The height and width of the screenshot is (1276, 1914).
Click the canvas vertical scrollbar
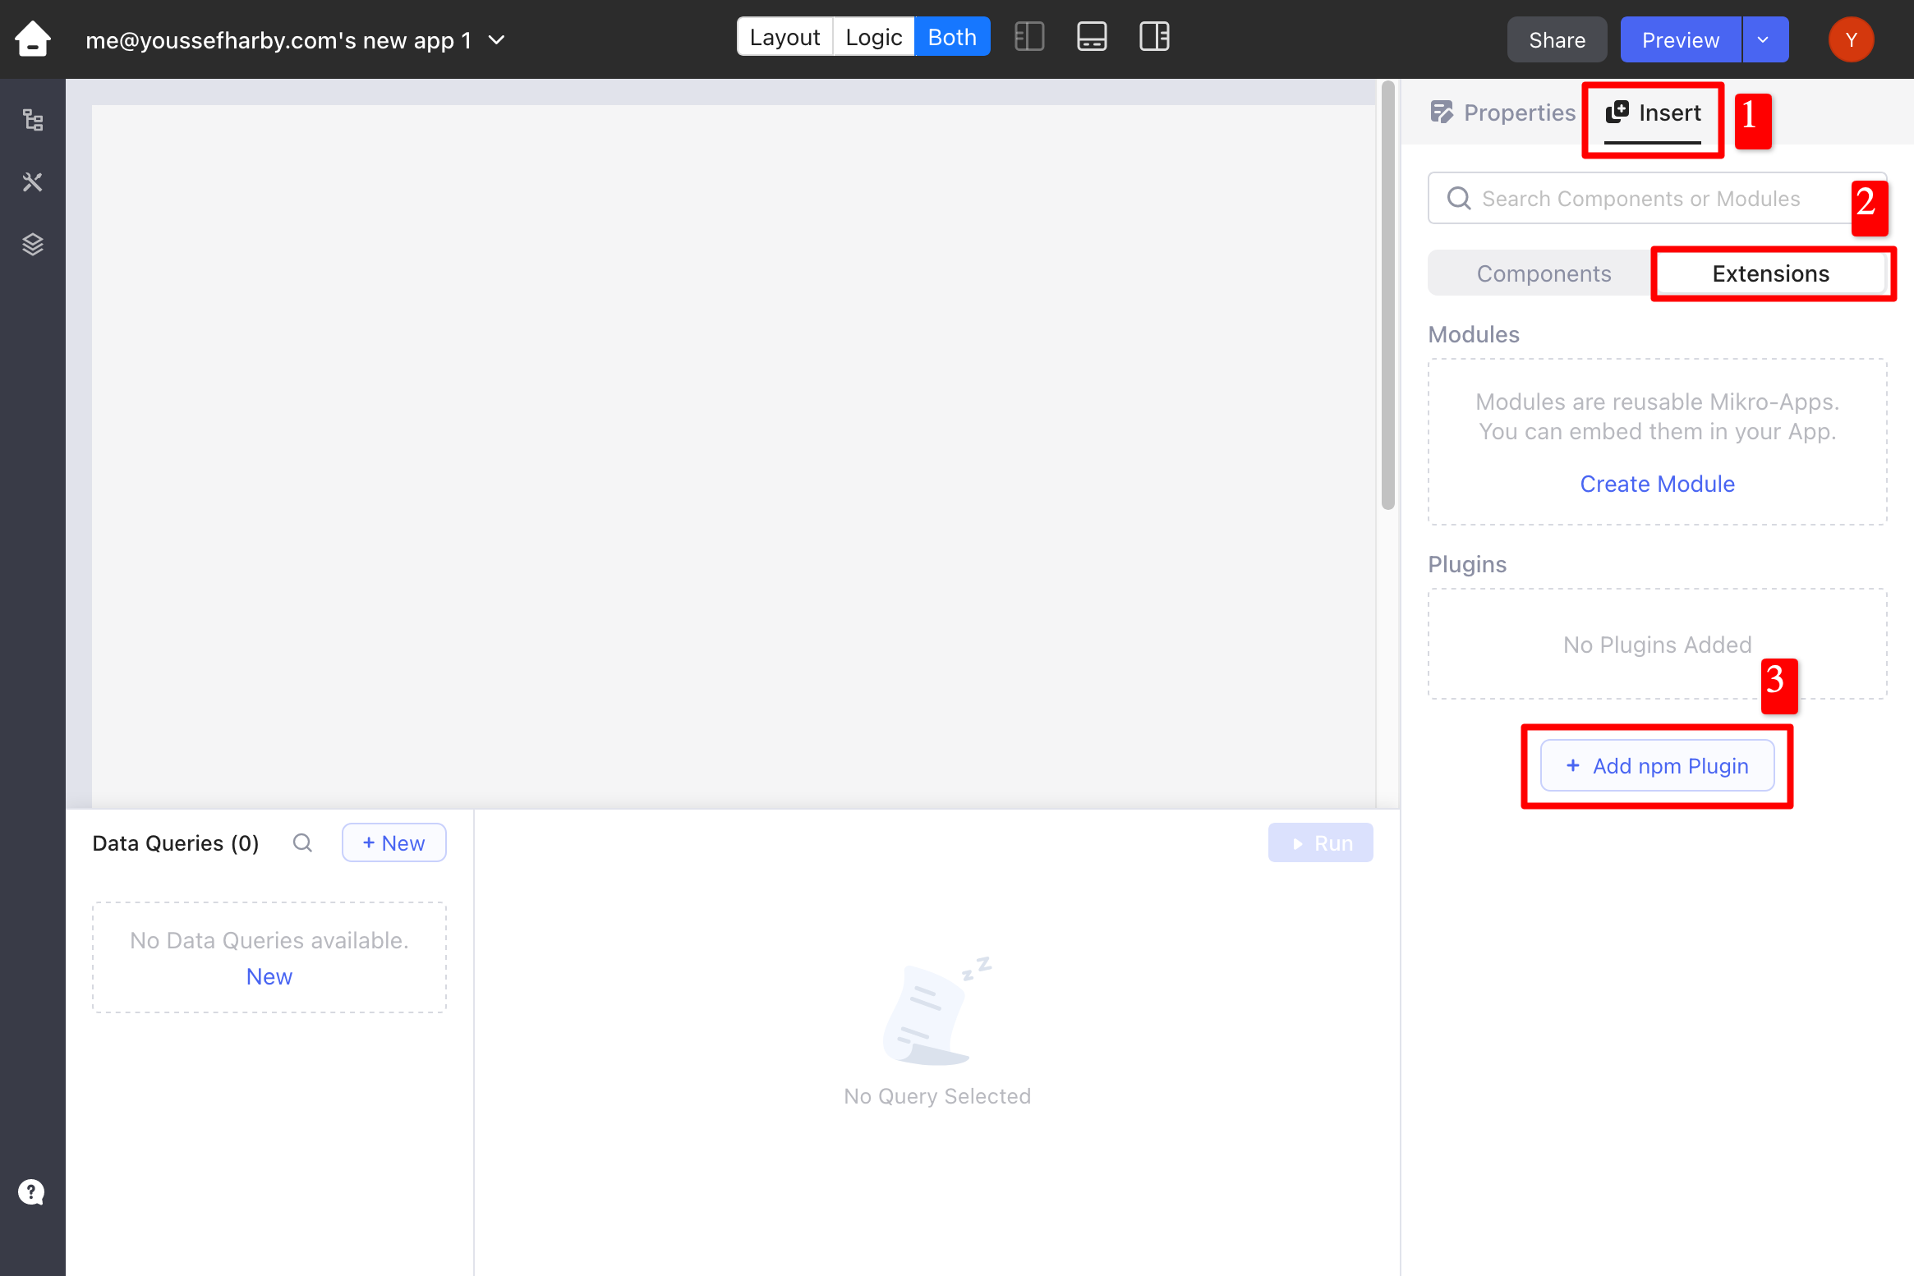[1388, 296]
